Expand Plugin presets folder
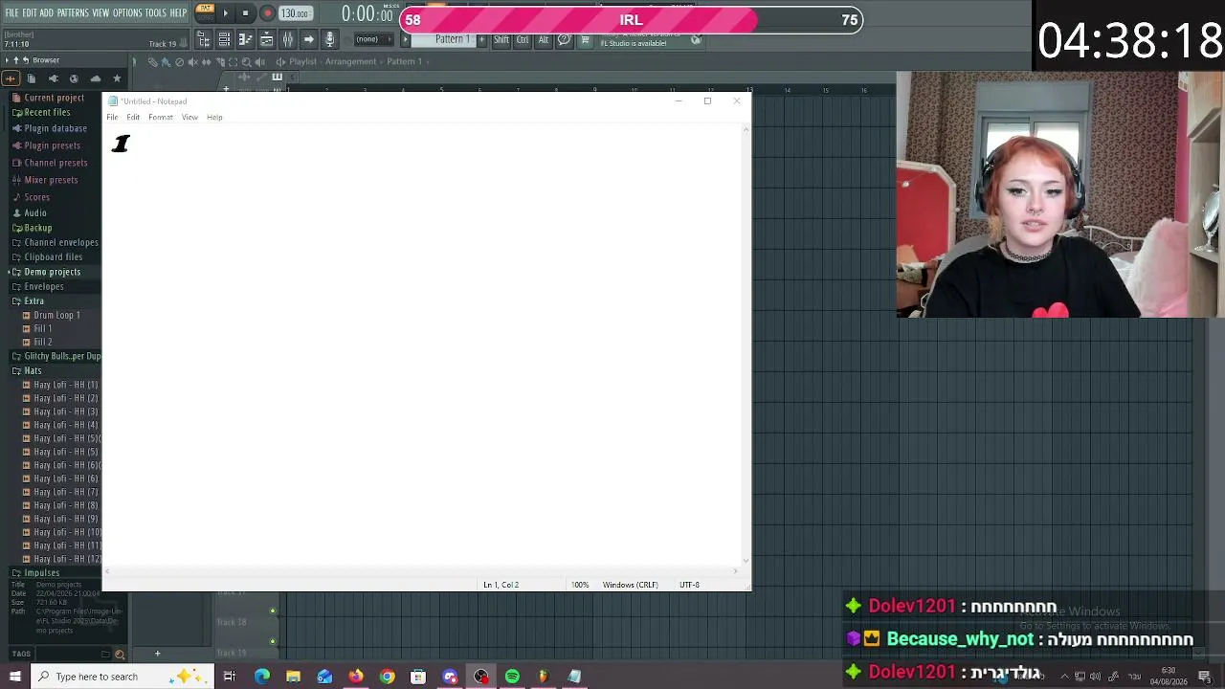The width and height of the screenshot is (1225, 689). (46, 145)
